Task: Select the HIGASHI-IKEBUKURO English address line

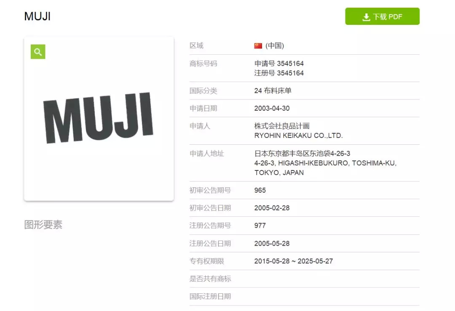Action: click(325, 163)
